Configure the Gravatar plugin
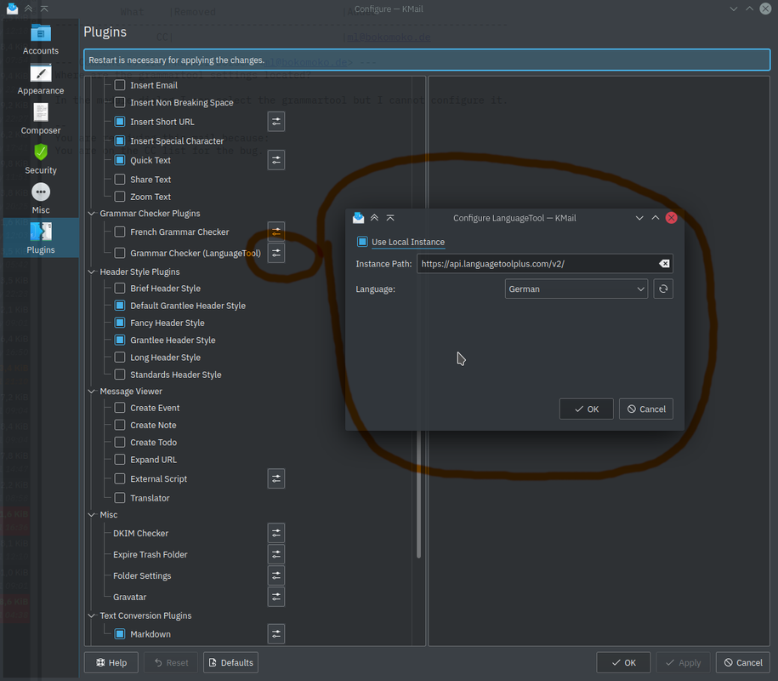The image size is (778, 681). coord(275,597)
